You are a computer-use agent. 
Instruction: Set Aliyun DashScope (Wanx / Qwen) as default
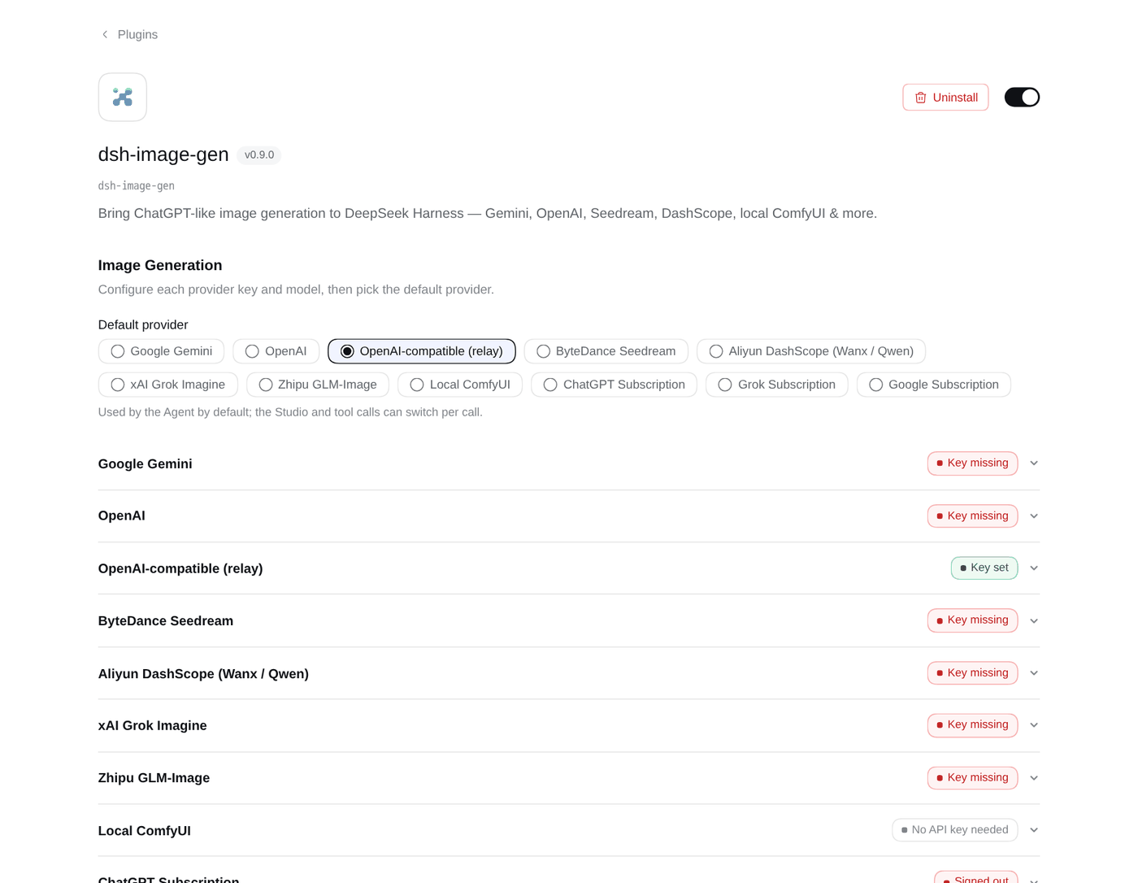[811, 351]
